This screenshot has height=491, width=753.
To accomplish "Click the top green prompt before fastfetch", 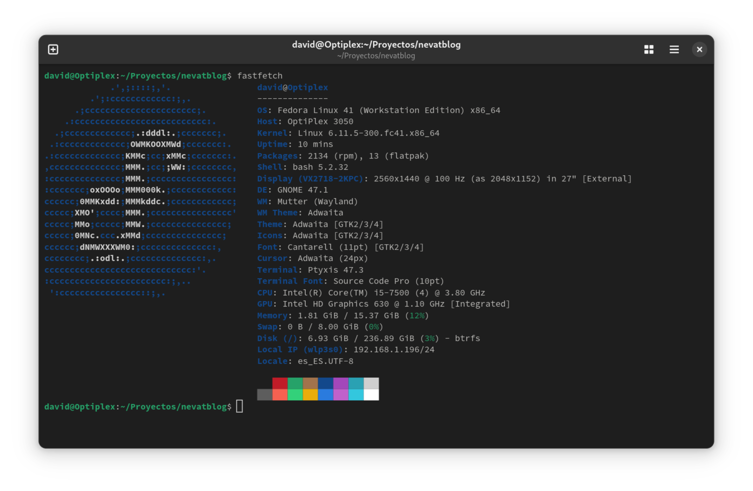I will tap(138, 76).
